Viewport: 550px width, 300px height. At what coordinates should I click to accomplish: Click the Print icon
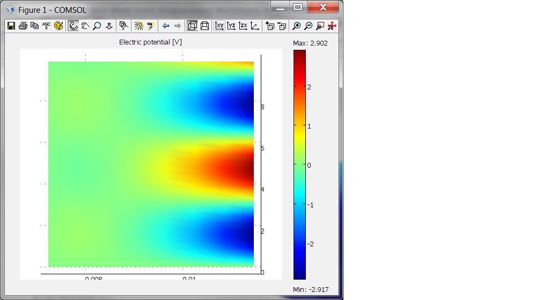coord(23,26)
